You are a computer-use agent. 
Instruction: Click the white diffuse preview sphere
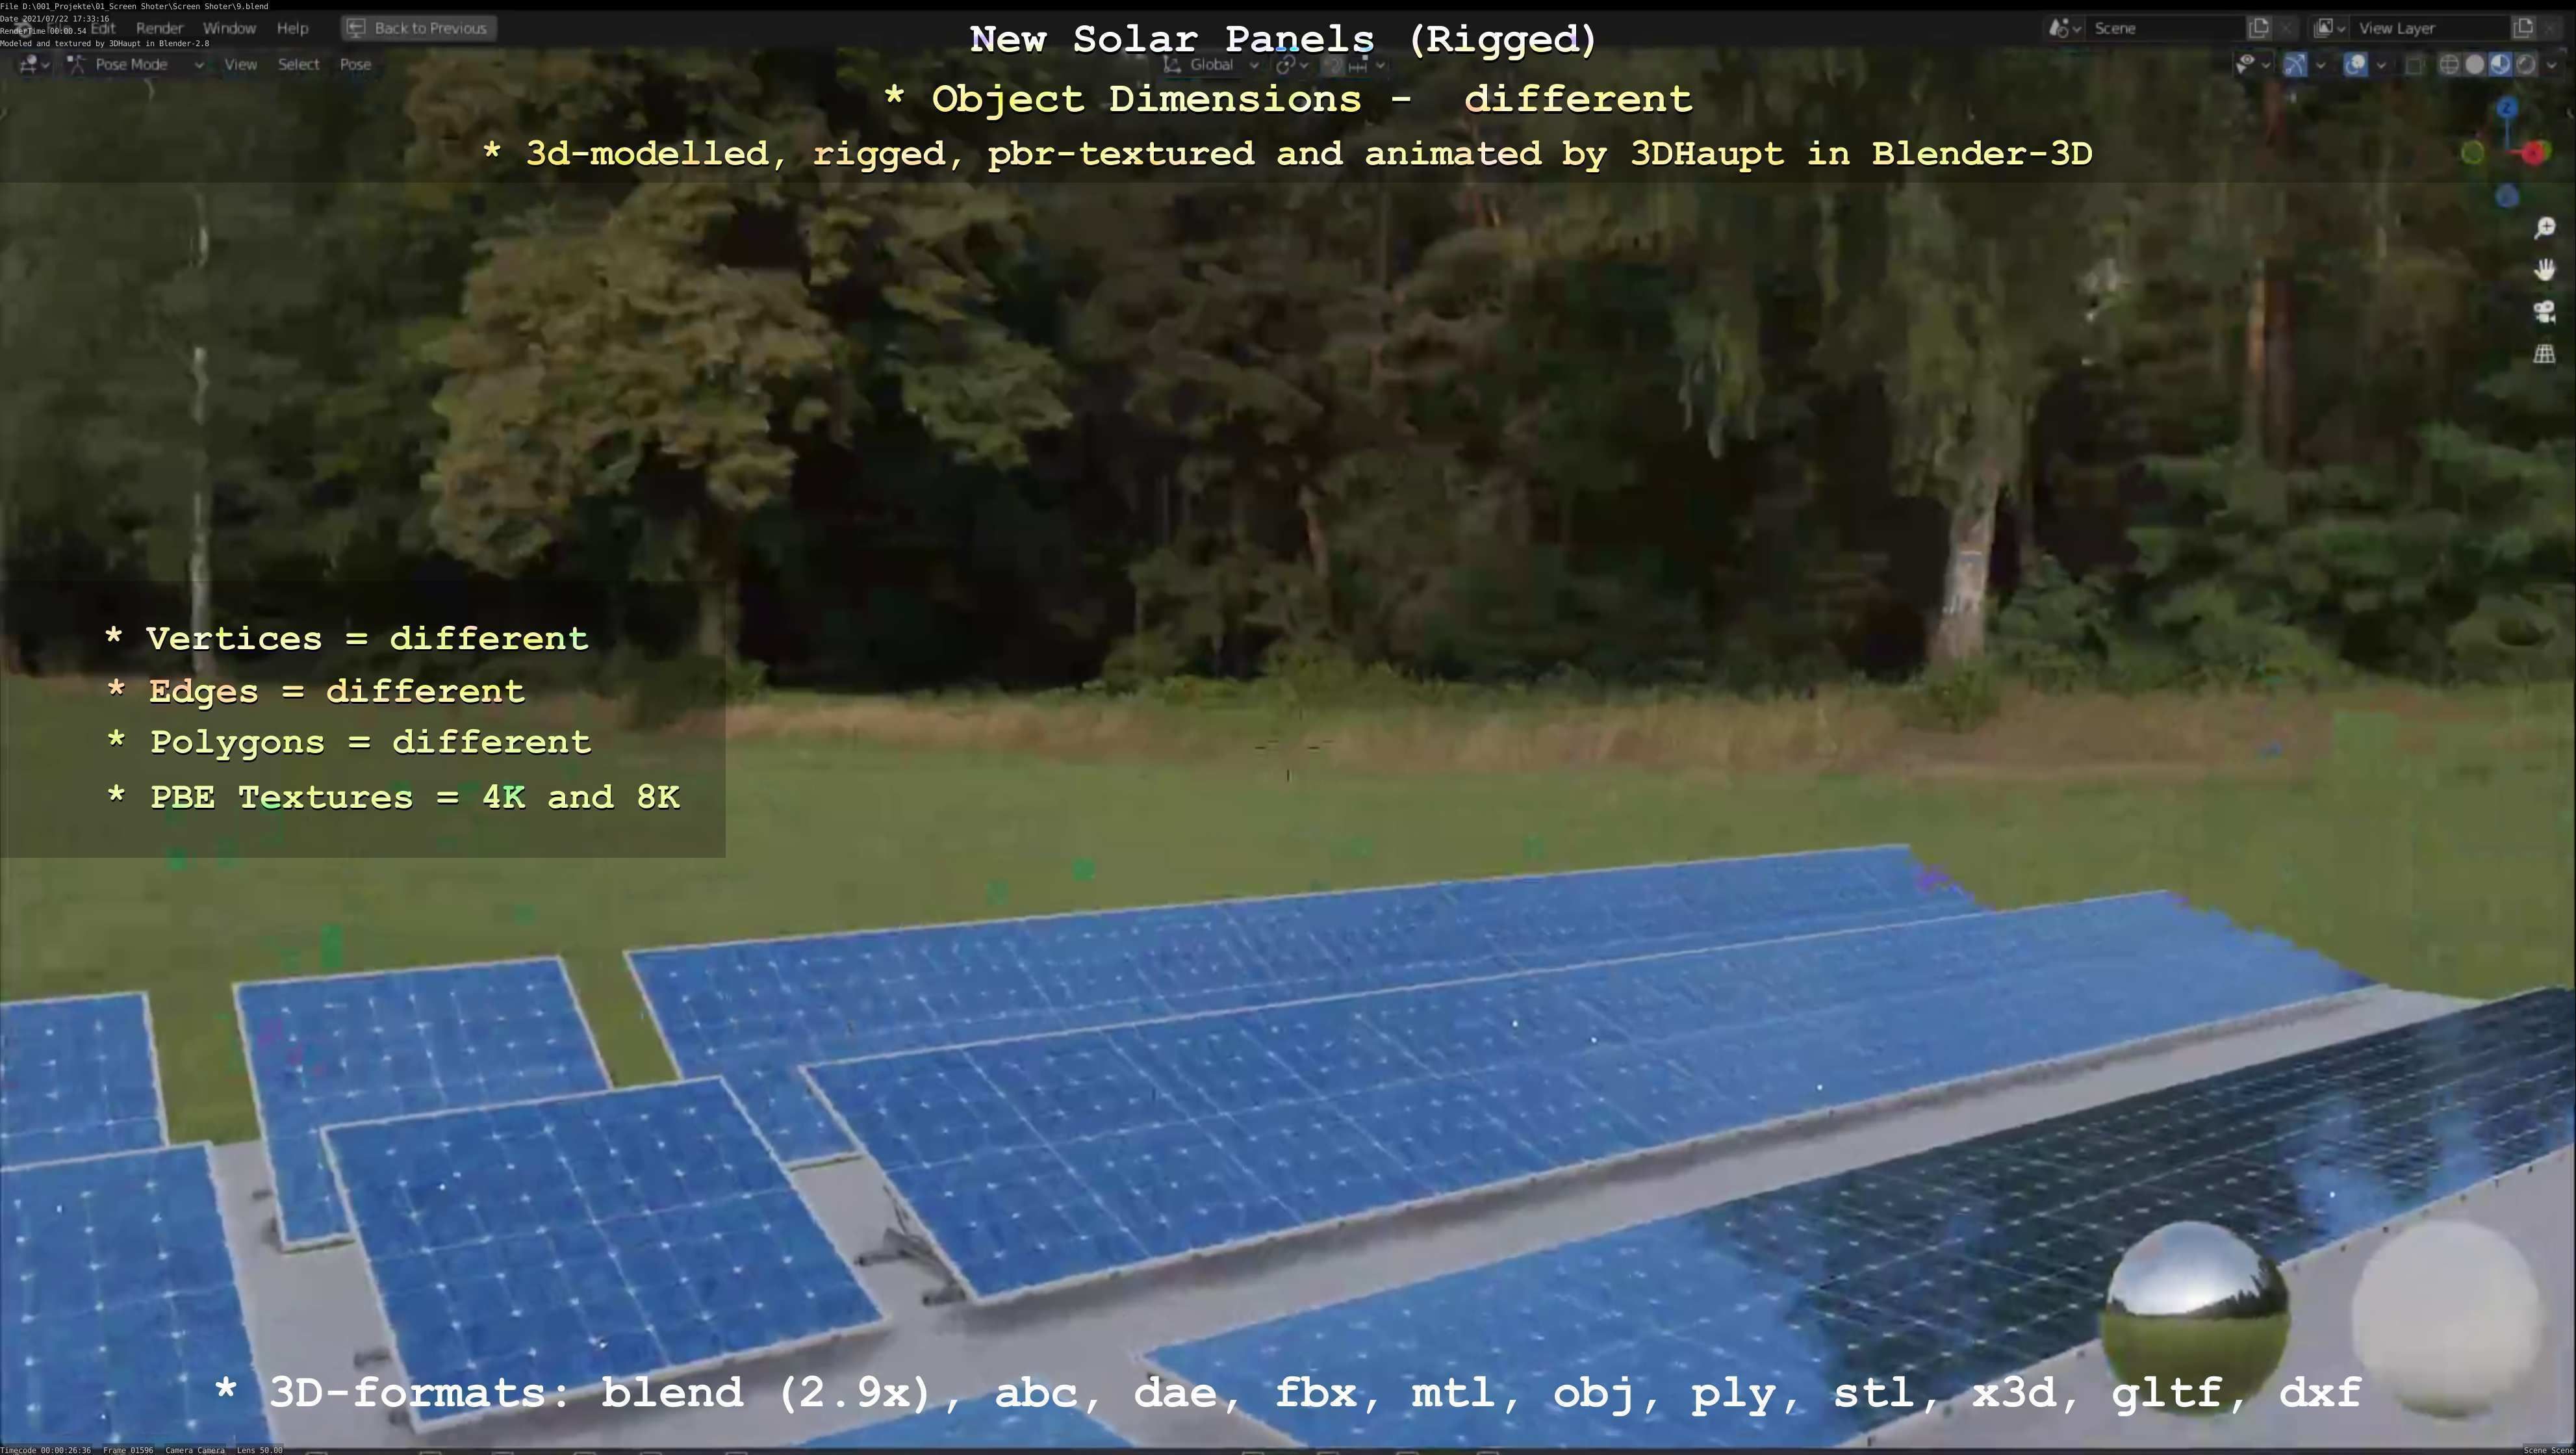[2445, 1318]
